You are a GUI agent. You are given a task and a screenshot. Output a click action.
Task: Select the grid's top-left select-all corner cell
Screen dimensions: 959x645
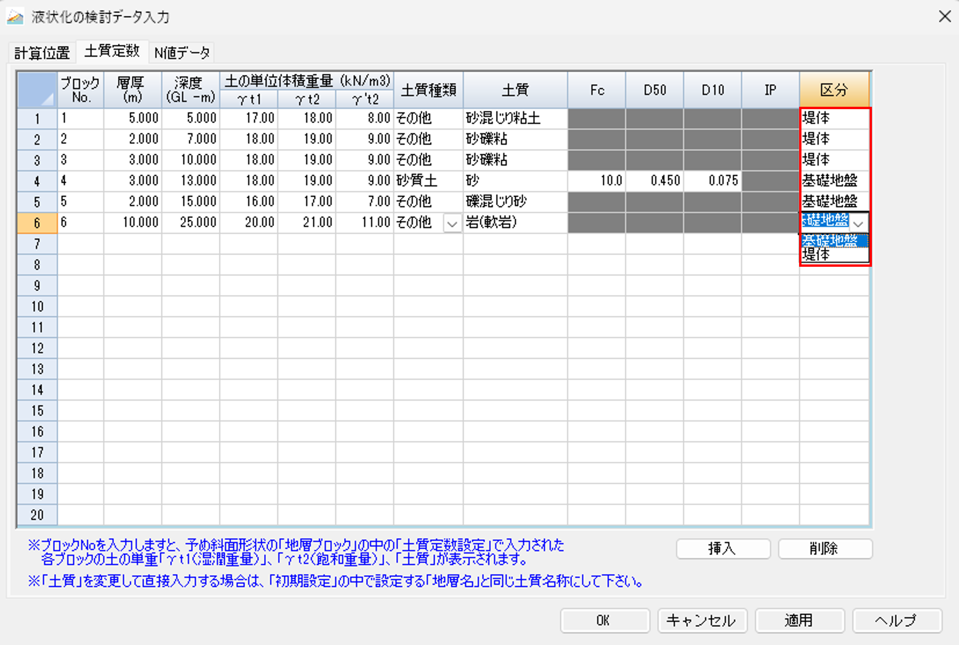37,90
